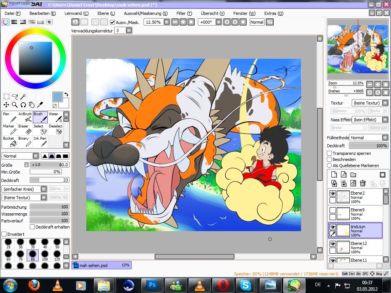Delete the selected layer with trash icon
Viewport: 391px width, 293px height.
pyautogui.click(x=363, y=184)
